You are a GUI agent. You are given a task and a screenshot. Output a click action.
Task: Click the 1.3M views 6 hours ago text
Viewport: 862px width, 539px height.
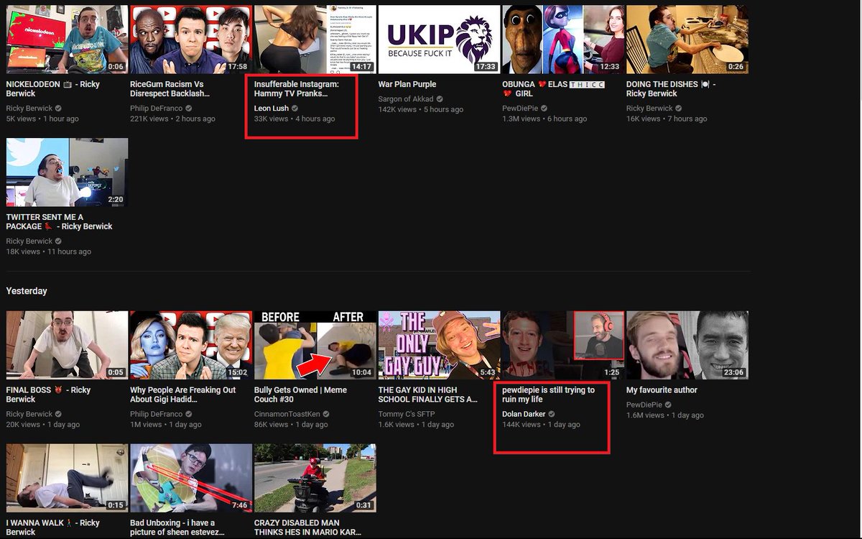point(544,119)
